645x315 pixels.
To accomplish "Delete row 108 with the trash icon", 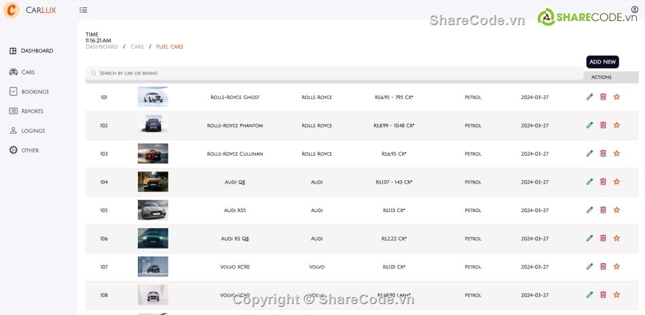I will pyautogui.click(x=603, y=295).
